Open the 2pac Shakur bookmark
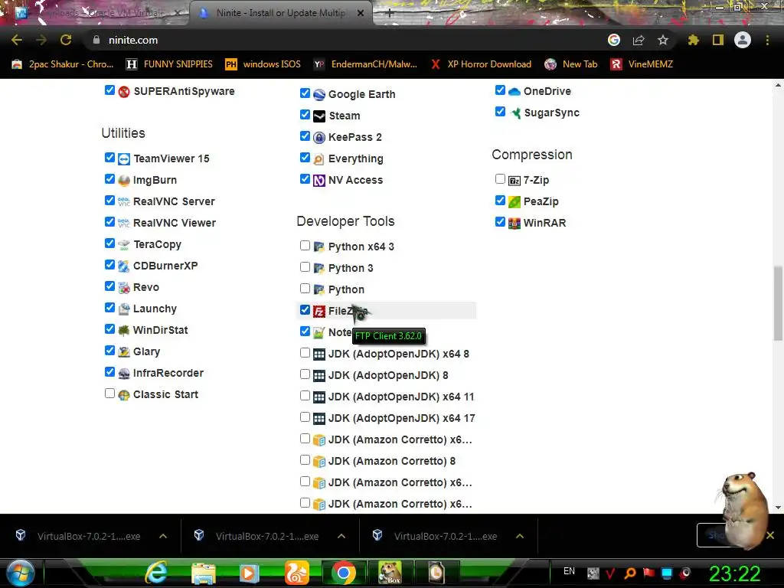This screenshot has width=784, height=588. pyautogui.click(x=63, y=64)
